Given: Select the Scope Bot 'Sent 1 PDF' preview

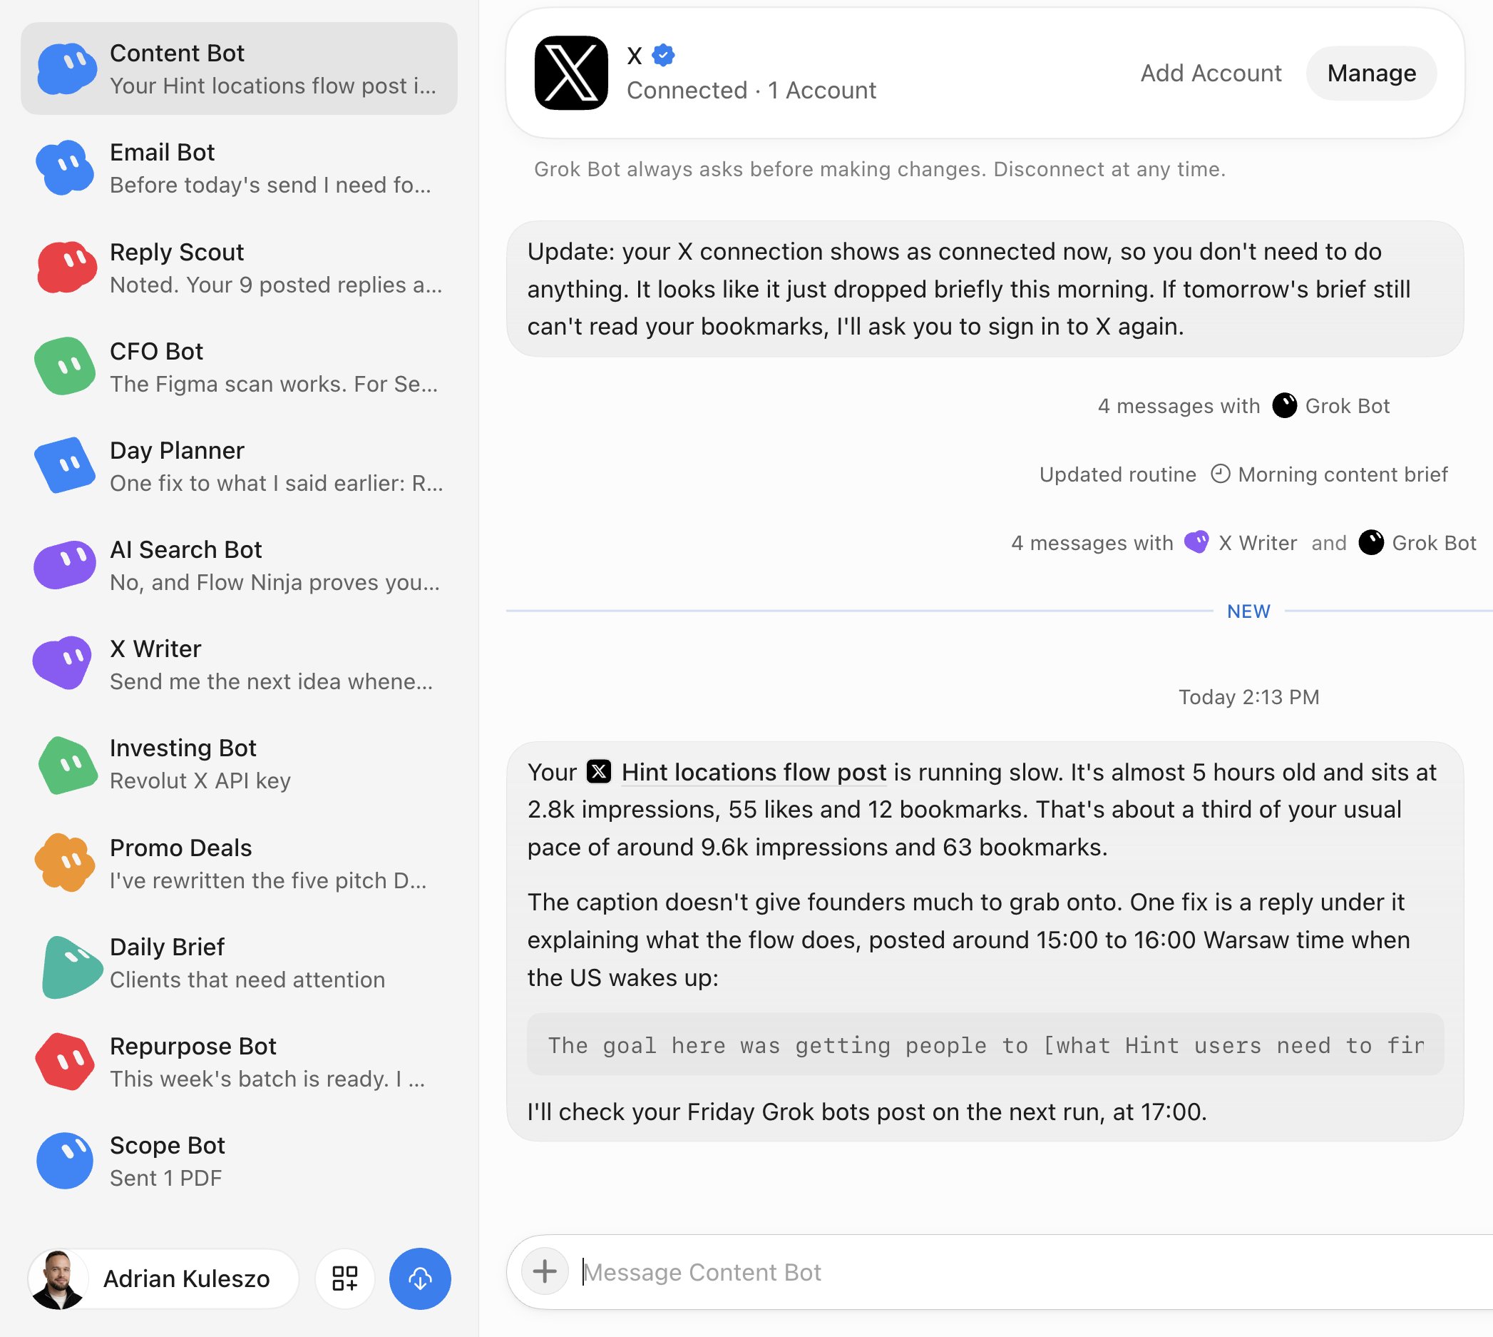Looking at the screenshot, I should (166, 1178).
